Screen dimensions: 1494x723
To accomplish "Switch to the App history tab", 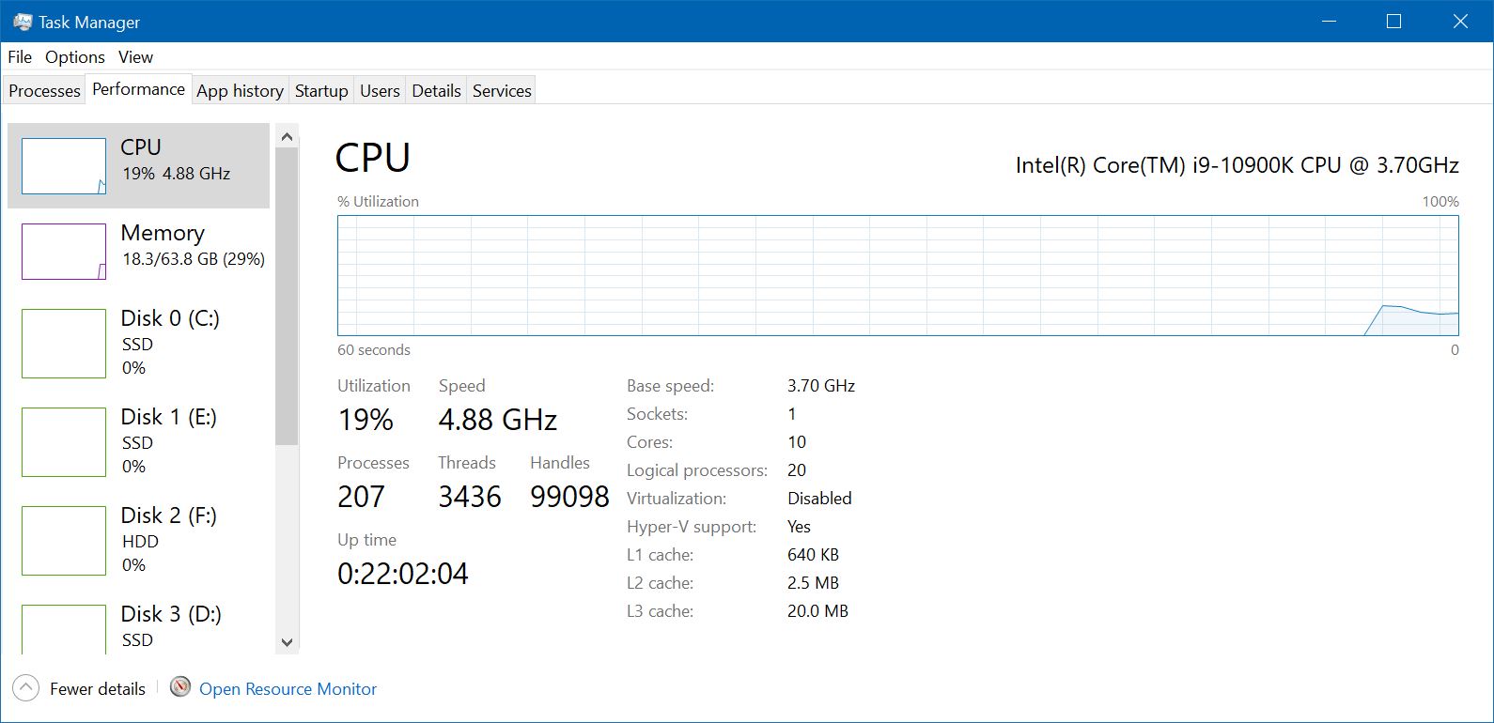I will tap(240, 91).
